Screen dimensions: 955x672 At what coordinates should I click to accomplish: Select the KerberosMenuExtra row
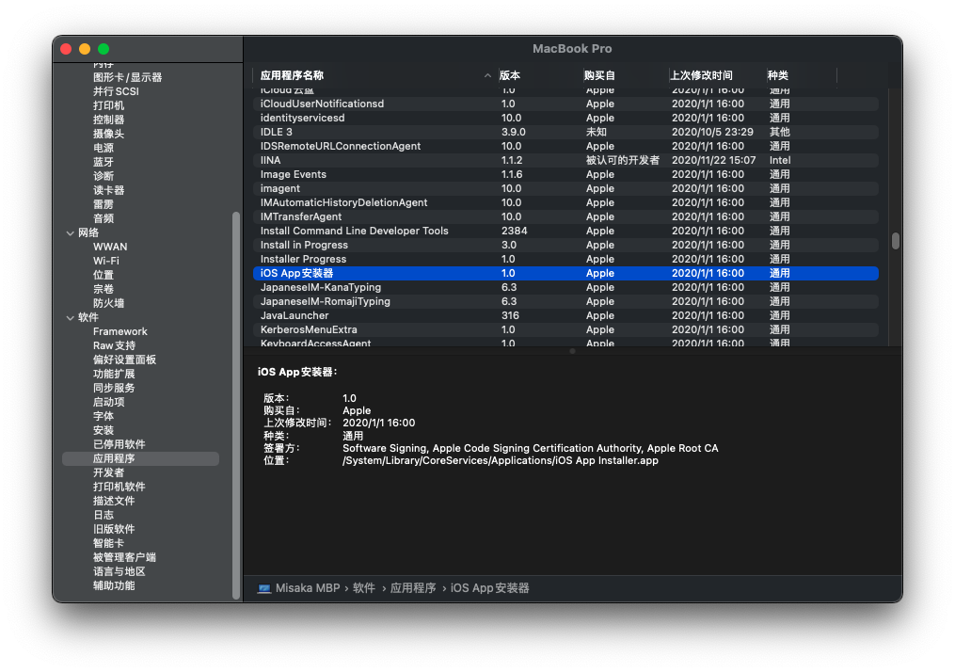tap(565, 329)
